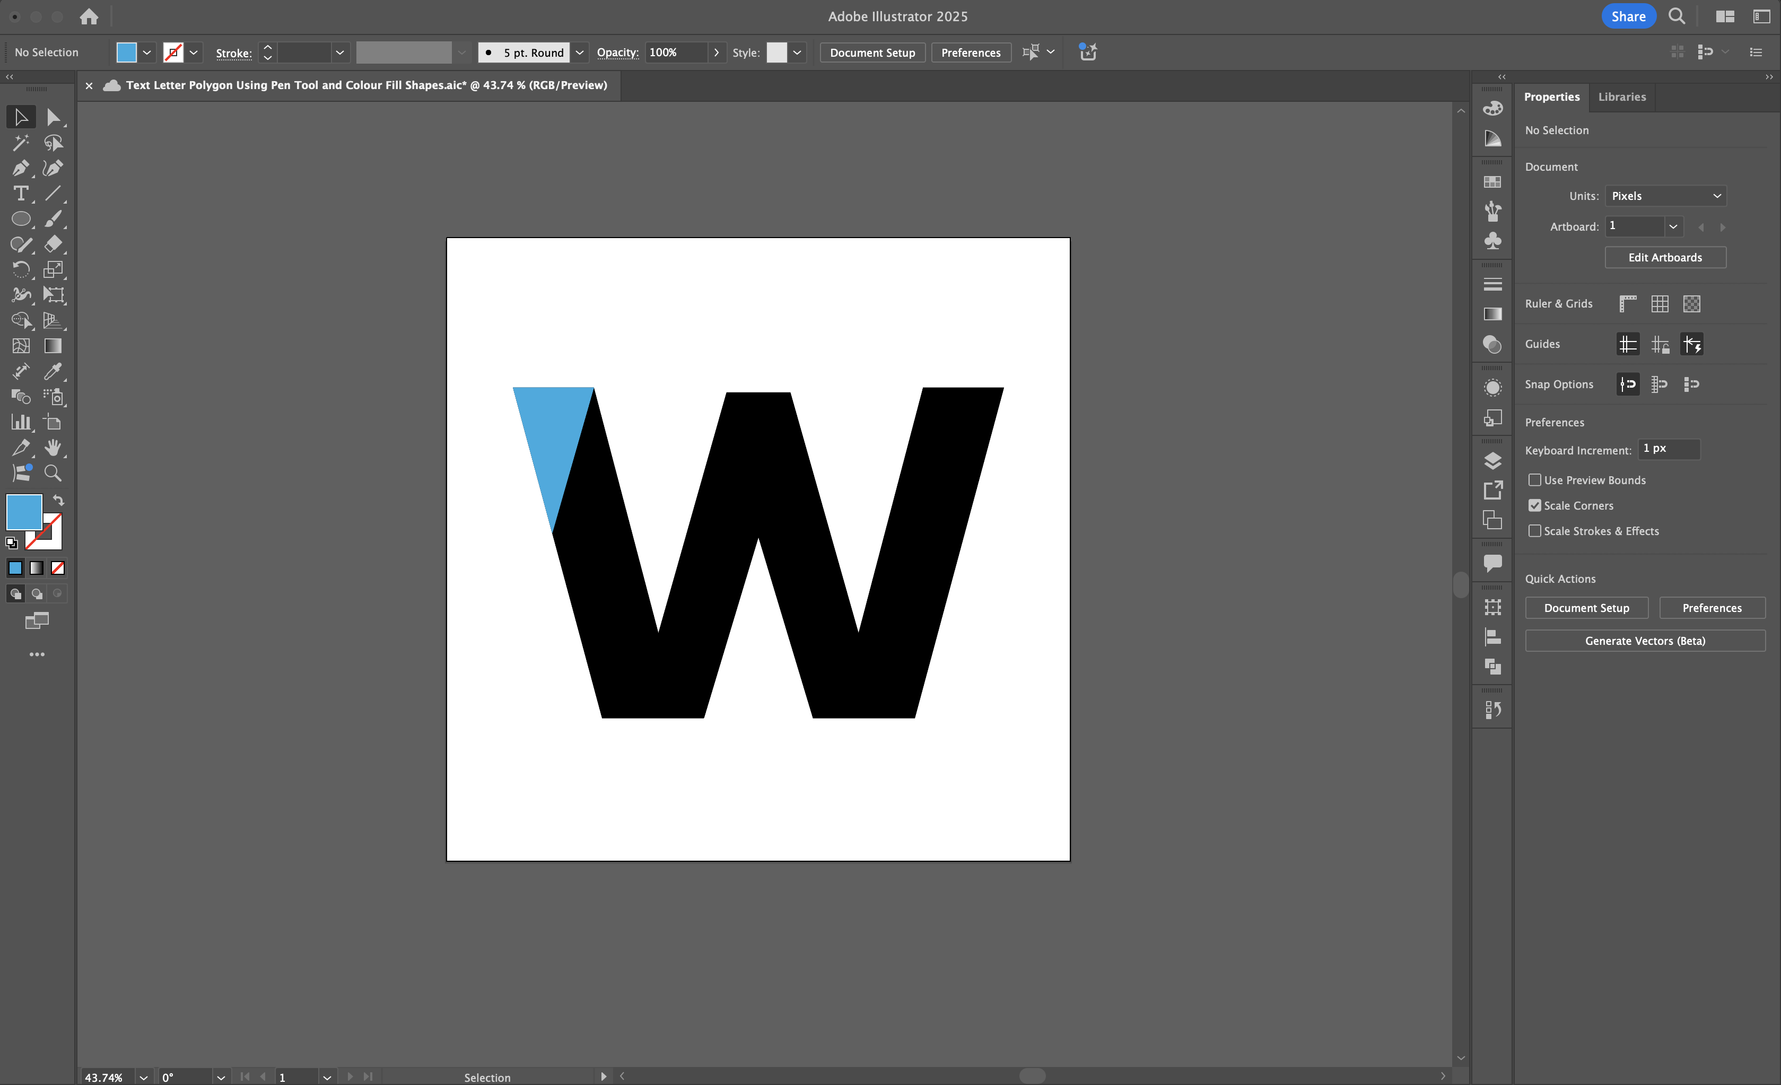
Task: Select the Magic Wand tool
Action: [x=20, y=143]
